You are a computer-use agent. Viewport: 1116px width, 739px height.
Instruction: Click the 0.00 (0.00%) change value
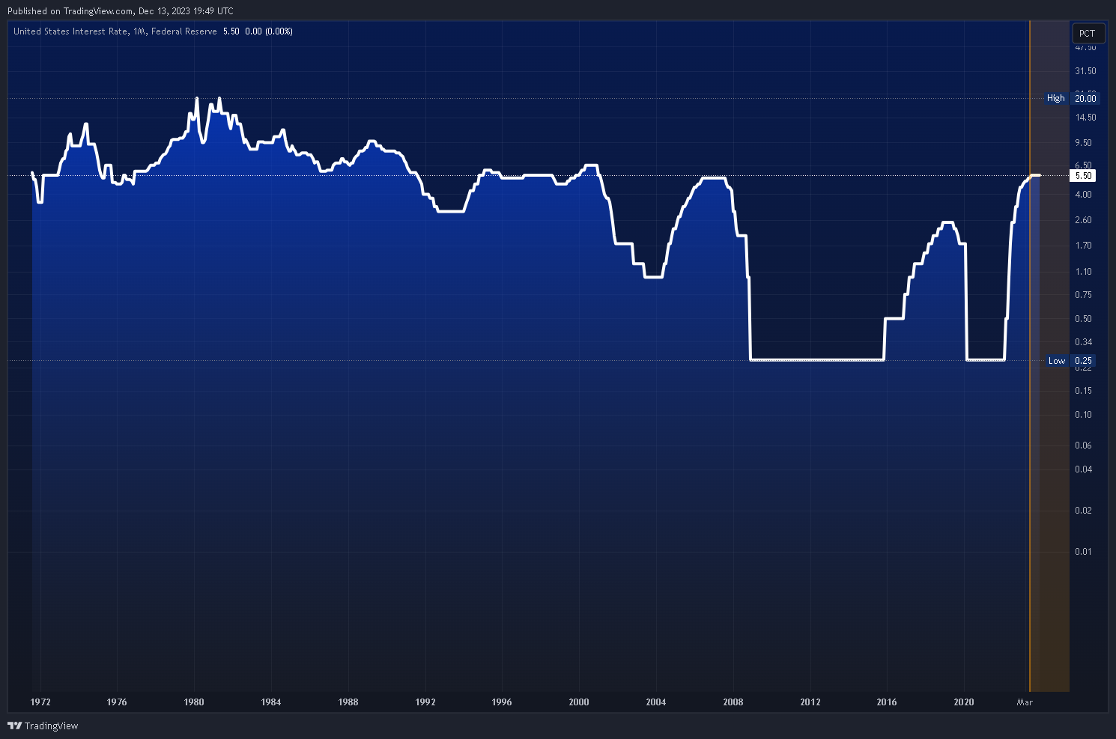(x=269, y=31)
